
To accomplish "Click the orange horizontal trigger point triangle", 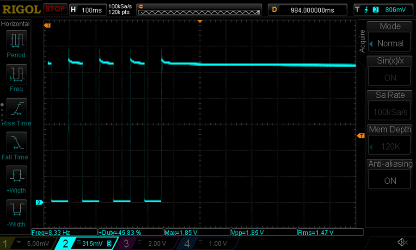I will (200, 21).
